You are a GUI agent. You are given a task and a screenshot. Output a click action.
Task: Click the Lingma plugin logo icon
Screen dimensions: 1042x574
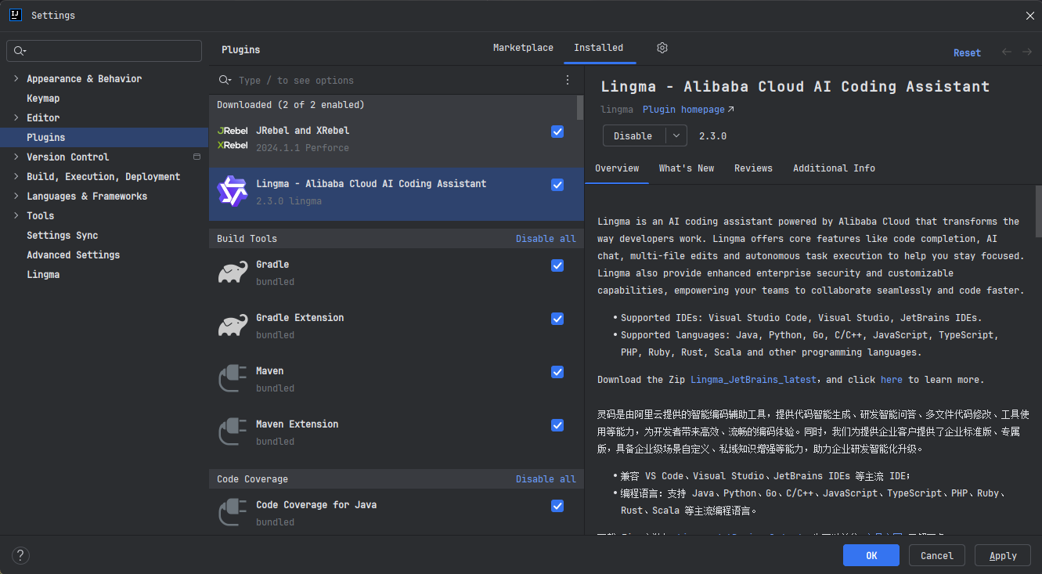coord(233,192)
